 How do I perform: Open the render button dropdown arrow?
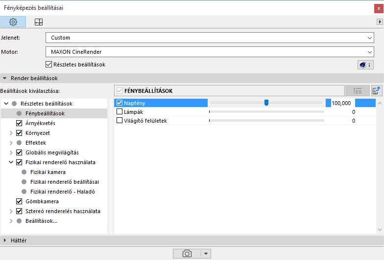pos(206,254)
